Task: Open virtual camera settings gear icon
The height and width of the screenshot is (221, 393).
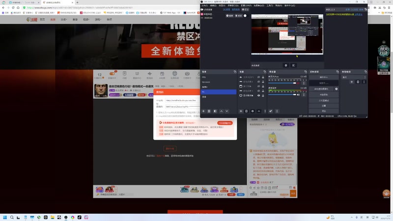Action: [x=337, y=89]
